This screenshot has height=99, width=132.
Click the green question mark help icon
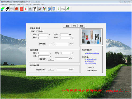tap(58, 9)
